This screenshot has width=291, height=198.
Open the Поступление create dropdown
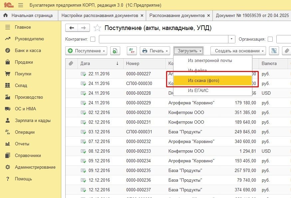click(87, 51)
